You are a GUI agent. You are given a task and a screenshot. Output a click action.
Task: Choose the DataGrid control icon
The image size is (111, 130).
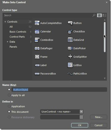pyautogui.click(x=70, y=40)
